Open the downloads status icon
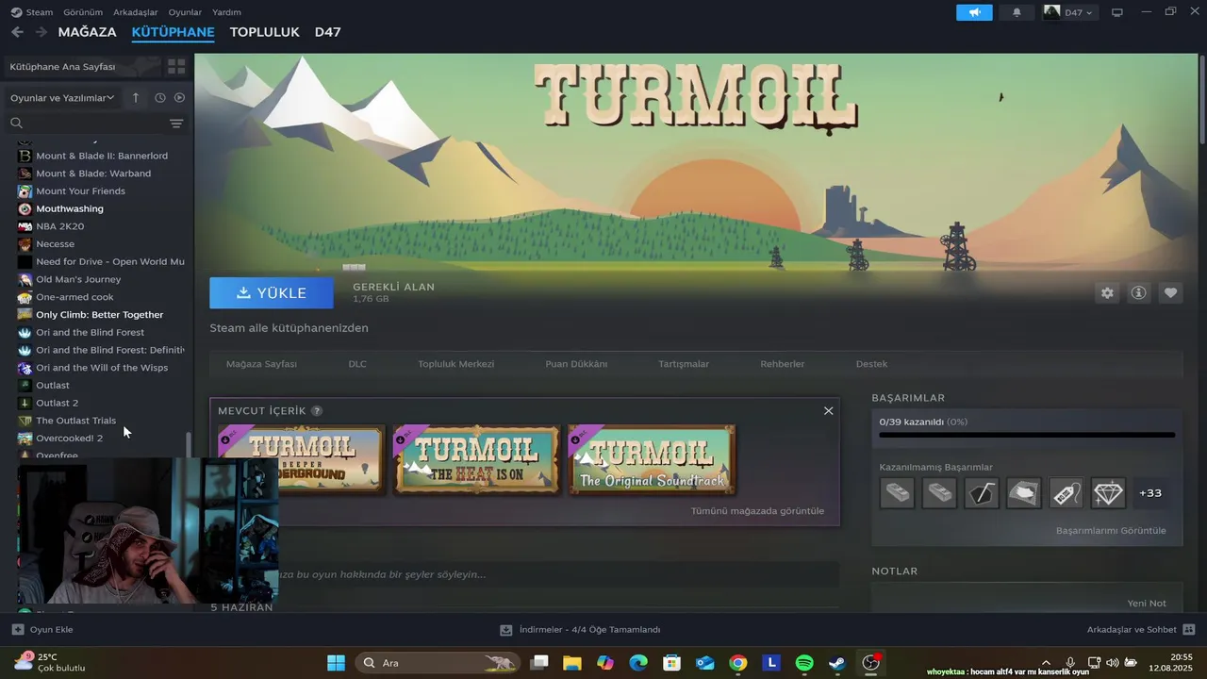This screenshot has height=679, width=1207. click(506, 630)
